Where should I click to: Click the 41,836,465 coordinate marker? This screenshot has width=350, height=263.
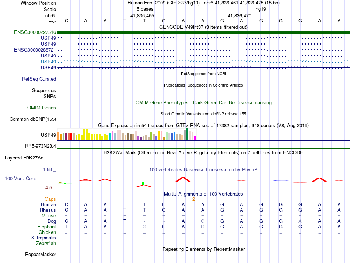[x=142, y=15]
